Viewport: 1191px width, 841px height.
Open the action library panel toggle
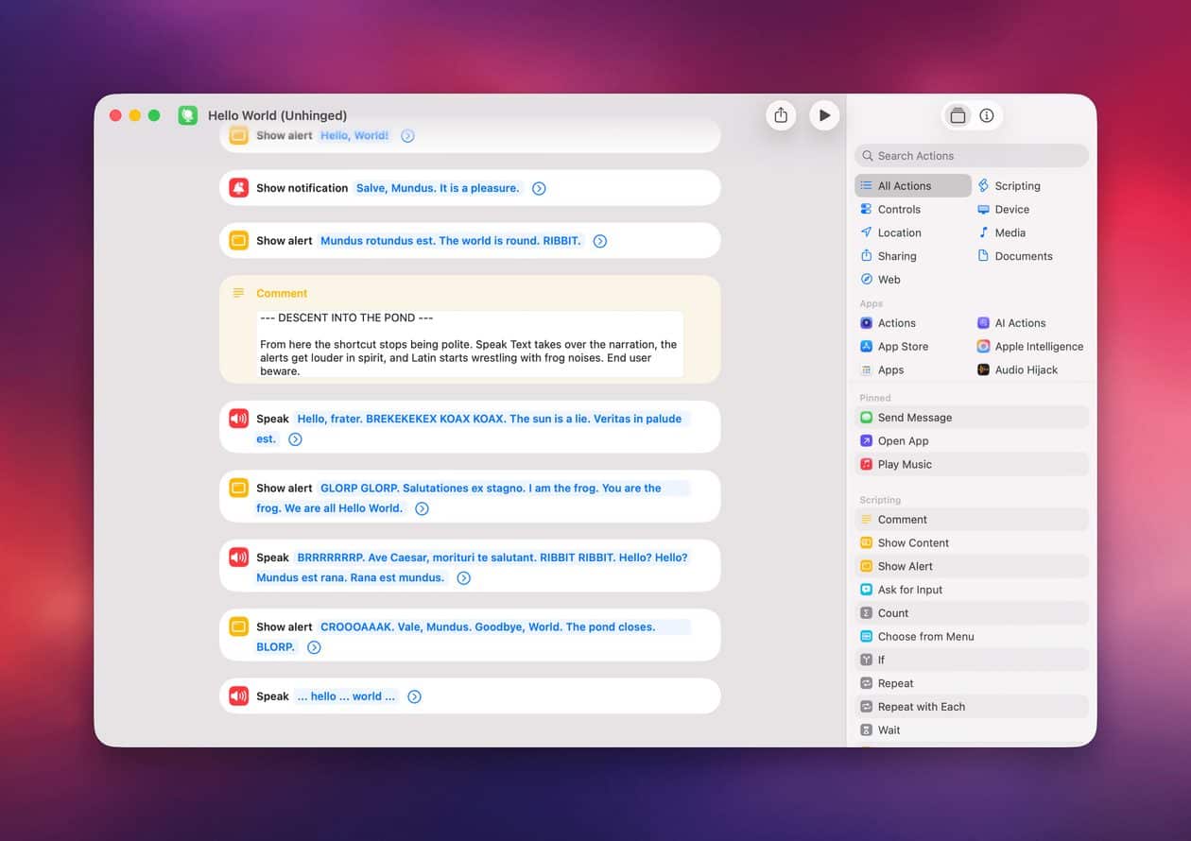[x=958, y=115]
